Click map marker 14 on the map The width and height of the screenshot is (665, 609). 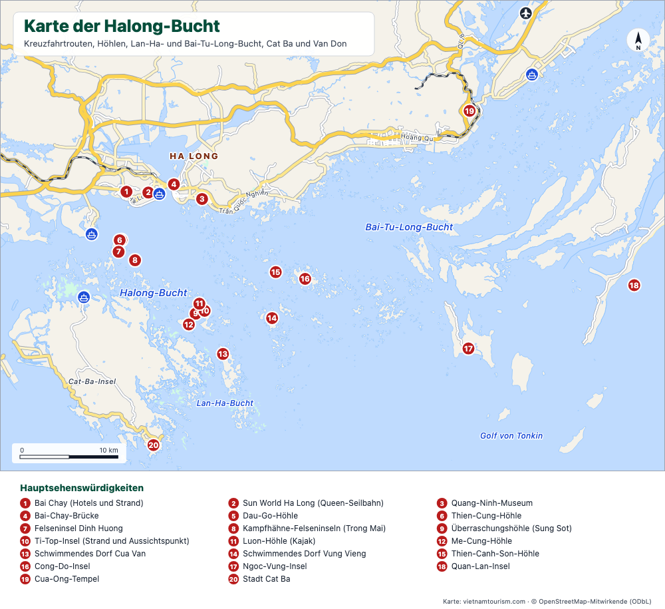tap(272, 318)
